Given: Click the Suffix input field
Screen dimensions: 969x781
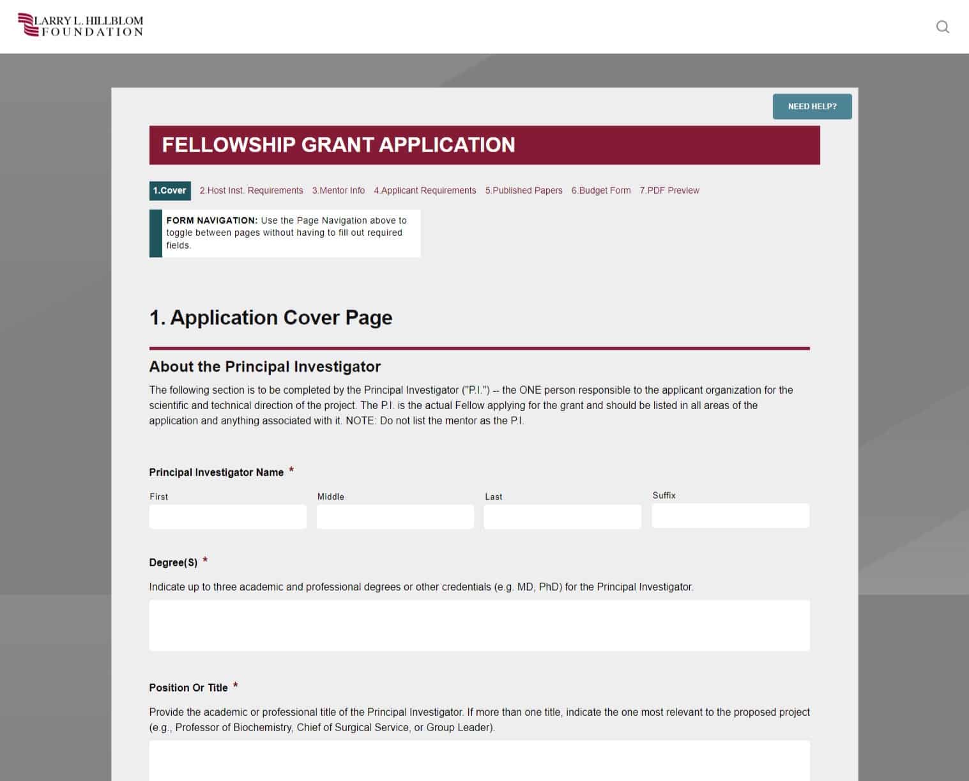Looking at the screenshot, I should tap(730, 516).
